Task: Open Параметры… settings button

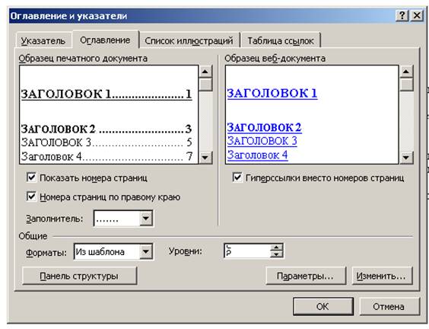Action: click(306, 276)
